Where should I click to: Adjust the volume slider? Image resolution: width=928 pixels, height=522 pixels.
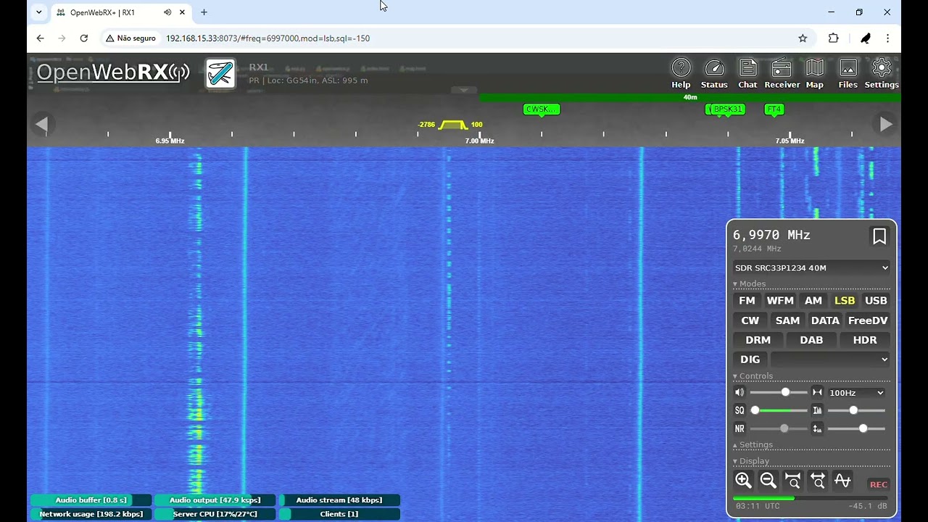(x=779, y=392)
